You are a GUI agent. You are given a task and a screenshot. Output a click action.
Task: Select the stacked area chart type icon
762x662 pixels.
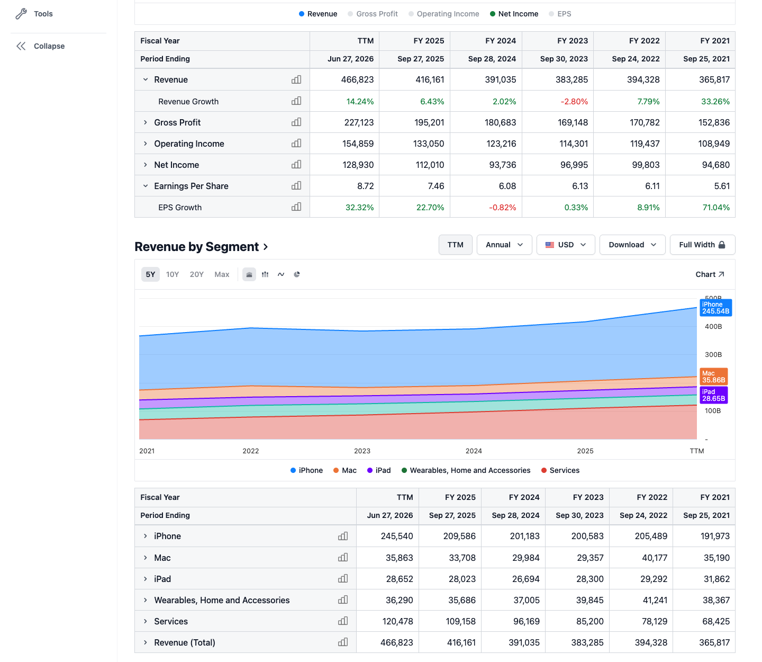point(249,274)
